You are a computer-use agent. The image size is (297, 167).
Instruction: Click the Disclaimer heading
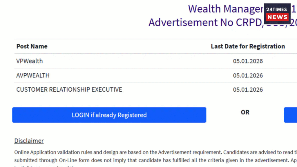click(29, 141)
